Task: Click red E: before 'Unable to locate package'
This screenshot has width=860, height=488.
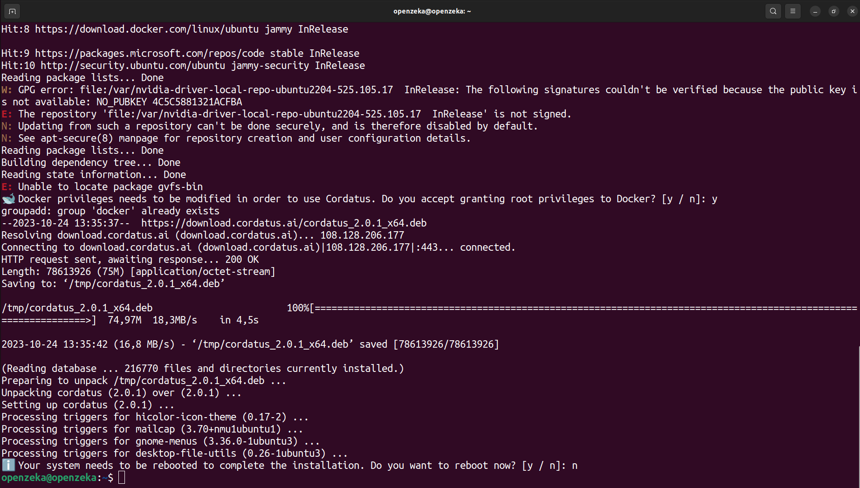Action: (x=7, y=187)
